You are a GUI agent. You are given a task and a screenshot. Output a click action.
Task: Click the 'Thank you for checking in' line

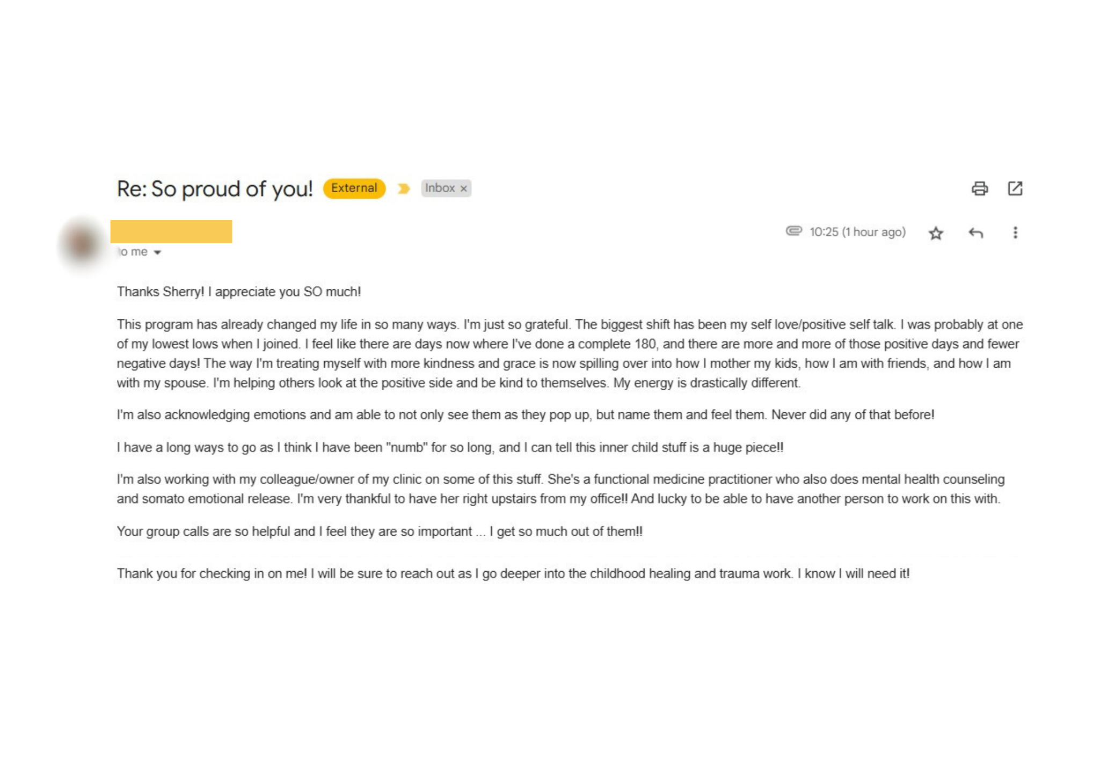tap(513, 573)
